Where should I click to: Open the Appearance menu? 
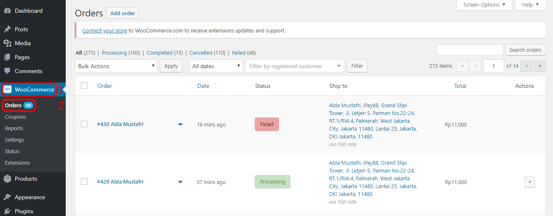point(33,197)
